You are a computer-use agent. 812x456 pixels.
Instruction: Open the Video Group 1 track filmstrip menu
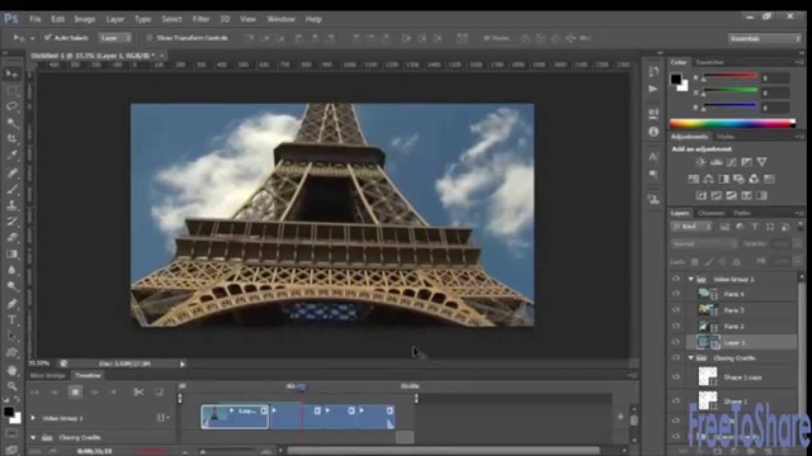tap(162, 418)
